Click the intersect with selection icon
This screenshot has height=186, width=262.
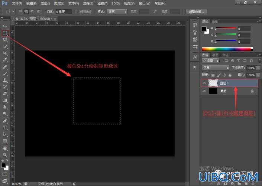(38, 12)
